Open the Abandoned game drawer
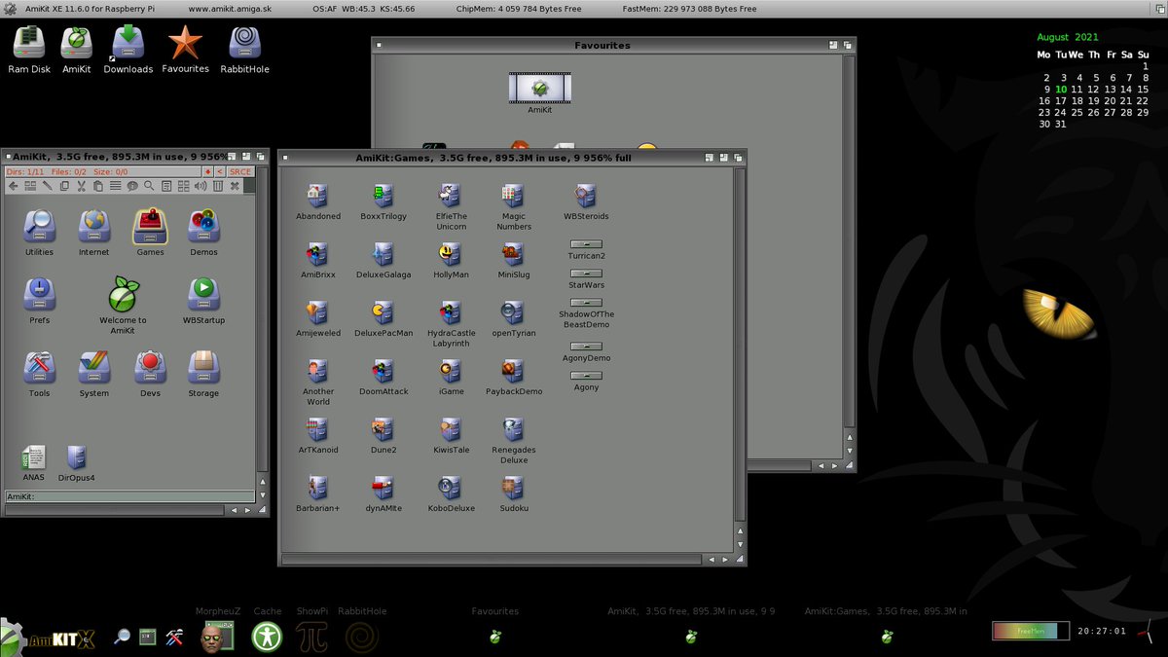The height and width of the screenshot is (657, 1168). (318, 201)
